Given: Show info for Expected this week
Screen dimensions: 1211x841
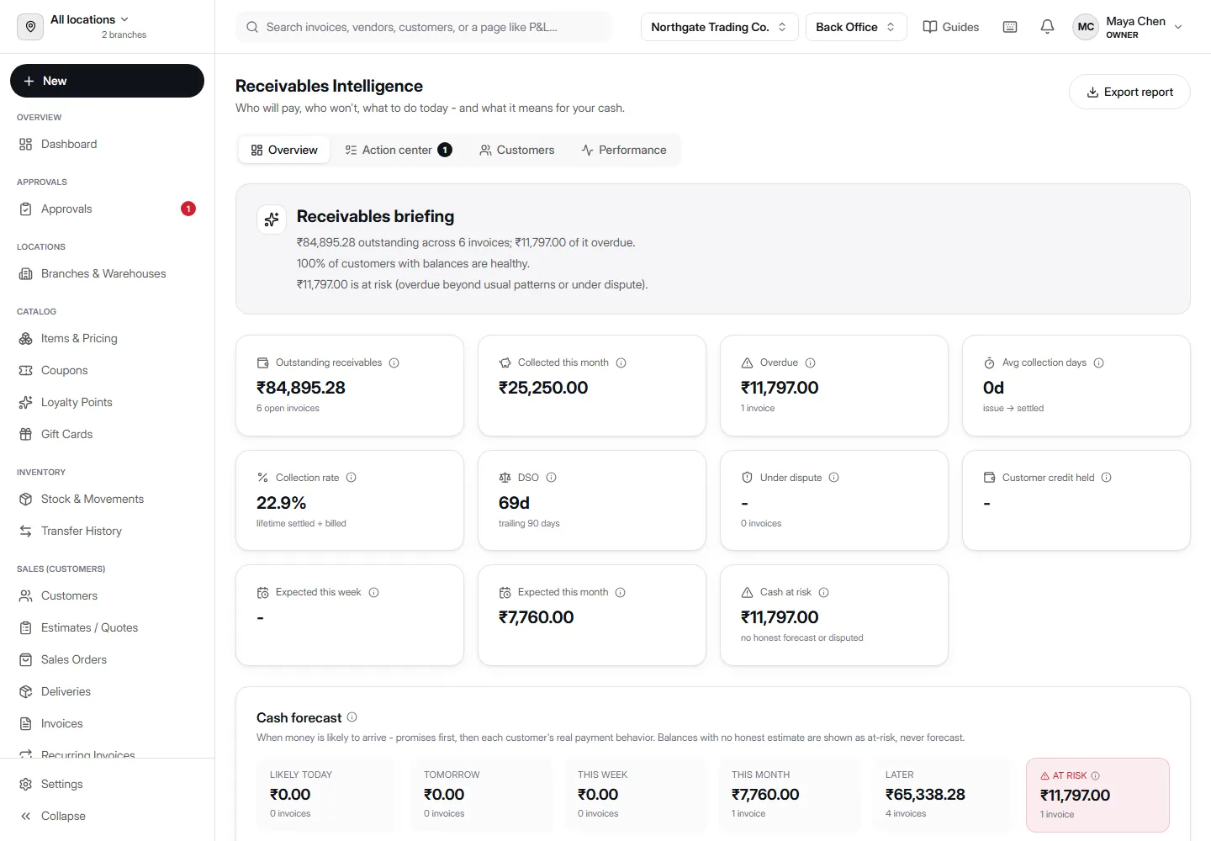Looking at the screenshot, I should pyautogui.click(x=373, y=593).
